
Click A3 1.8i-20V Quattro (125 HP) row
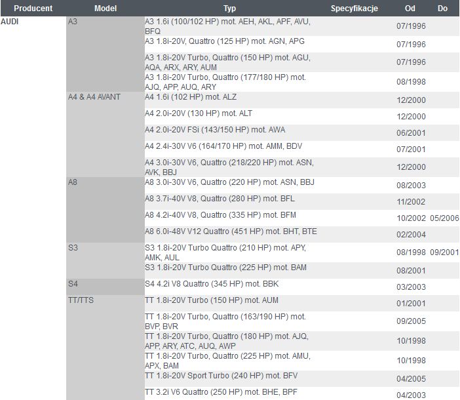(x=302, y=45)
